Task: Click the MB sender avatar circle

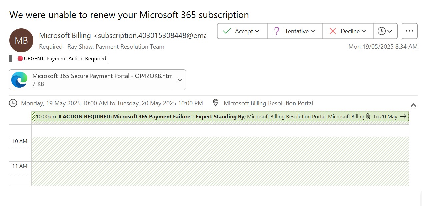Action: (x=21, y=40)
